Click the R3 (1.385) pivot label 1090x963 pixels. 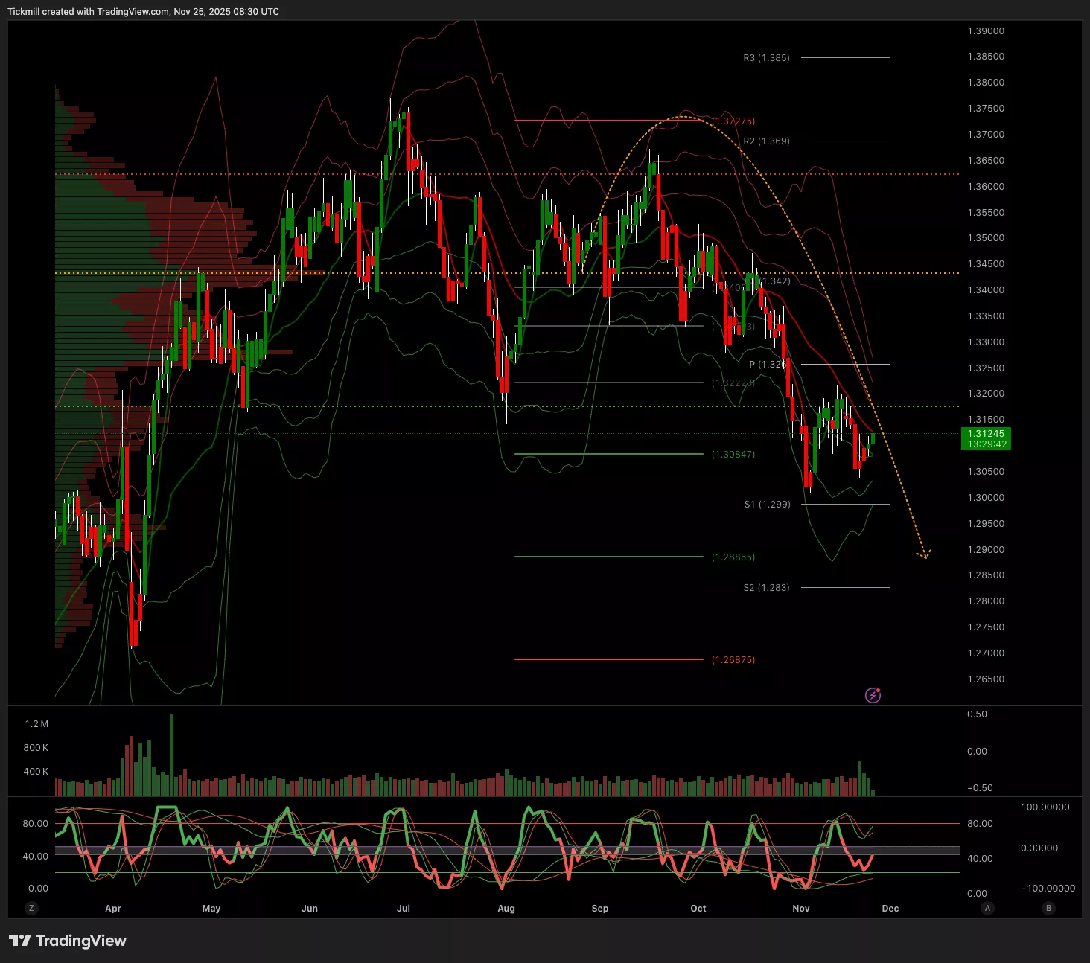click(766, 58)
